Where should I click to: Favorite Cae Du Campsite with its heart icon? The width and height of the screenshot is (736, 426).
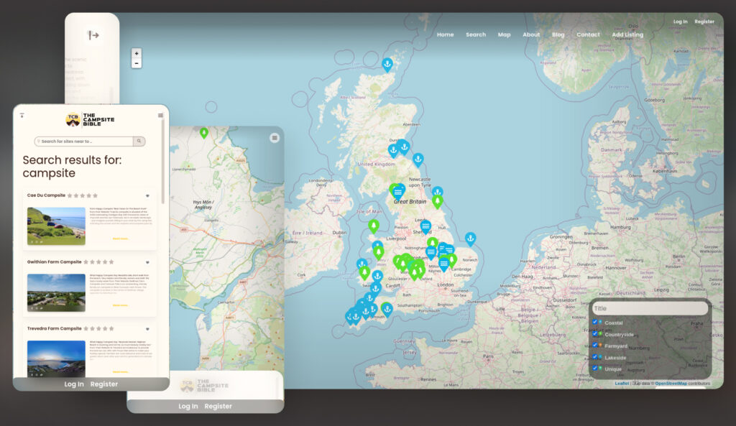147,195
